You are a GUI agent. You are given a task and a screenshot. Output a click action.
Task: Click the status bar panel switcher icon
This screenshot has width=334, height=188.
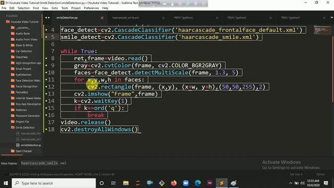point(6,174)
